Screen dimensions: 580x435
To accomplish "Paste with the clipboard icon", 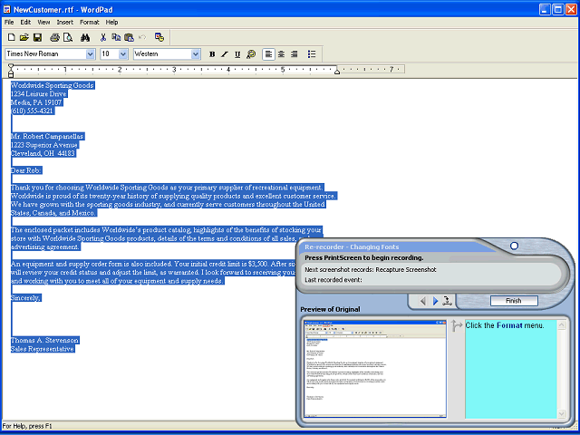I will 129,37.
